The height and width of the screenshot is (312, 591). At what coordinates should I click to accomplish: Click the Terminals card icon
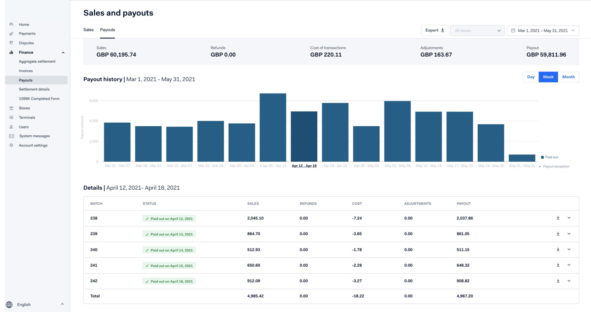coord(11,117)
